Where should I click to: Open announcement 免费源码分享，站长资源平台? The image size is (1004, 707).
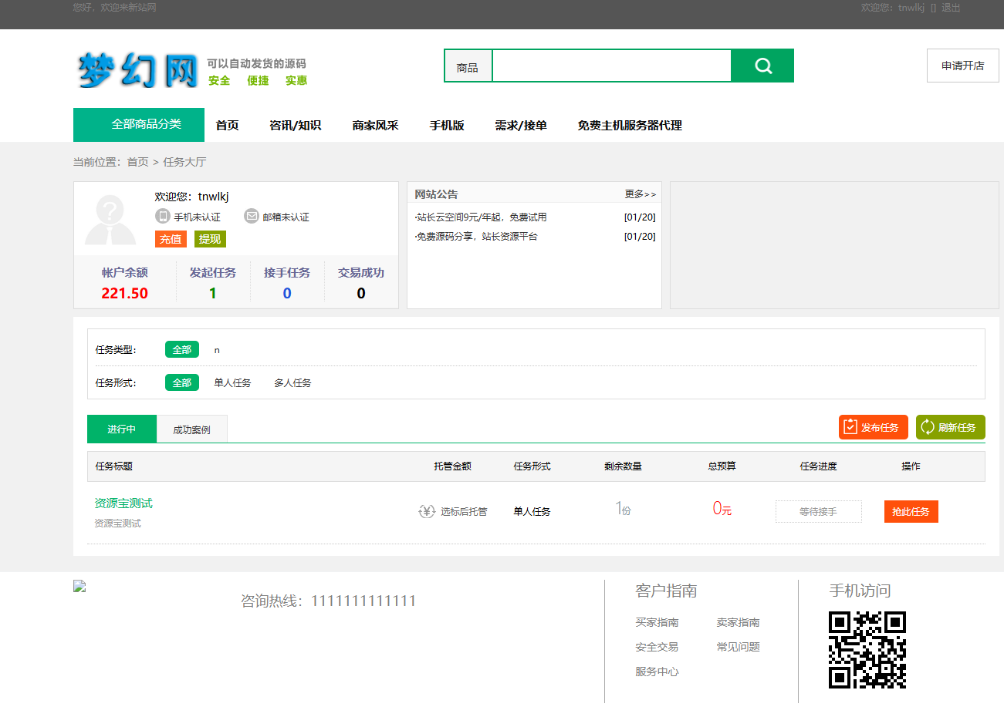pyautogui.click(x=476, y=237)
